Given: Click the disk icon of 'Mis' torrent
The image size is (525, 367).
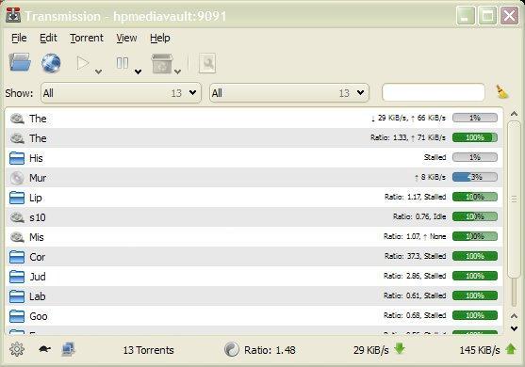Looking at the screenshot, I should coord(17,237).
